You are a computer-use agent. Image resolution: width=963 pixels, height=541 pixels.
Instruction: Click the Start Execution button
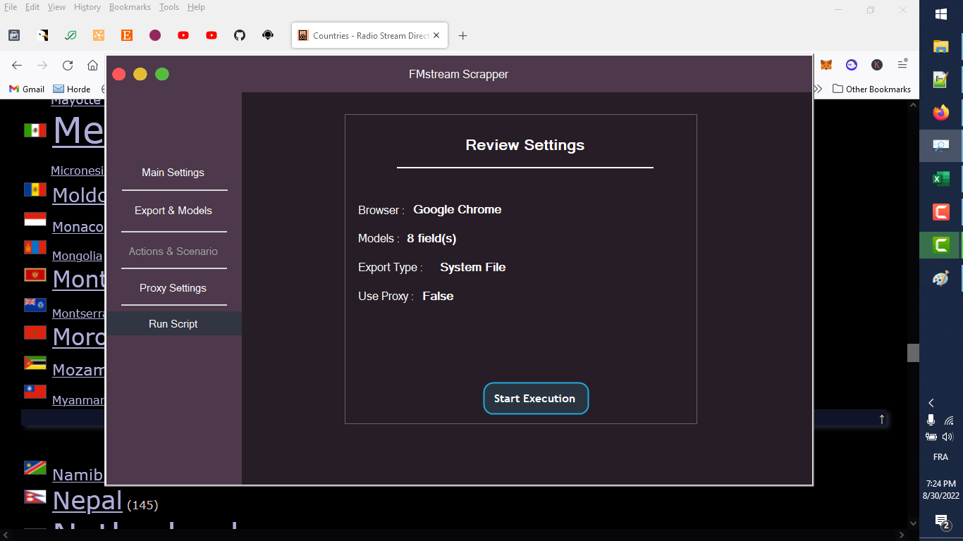pyautogui.click(x=536, y=398)
